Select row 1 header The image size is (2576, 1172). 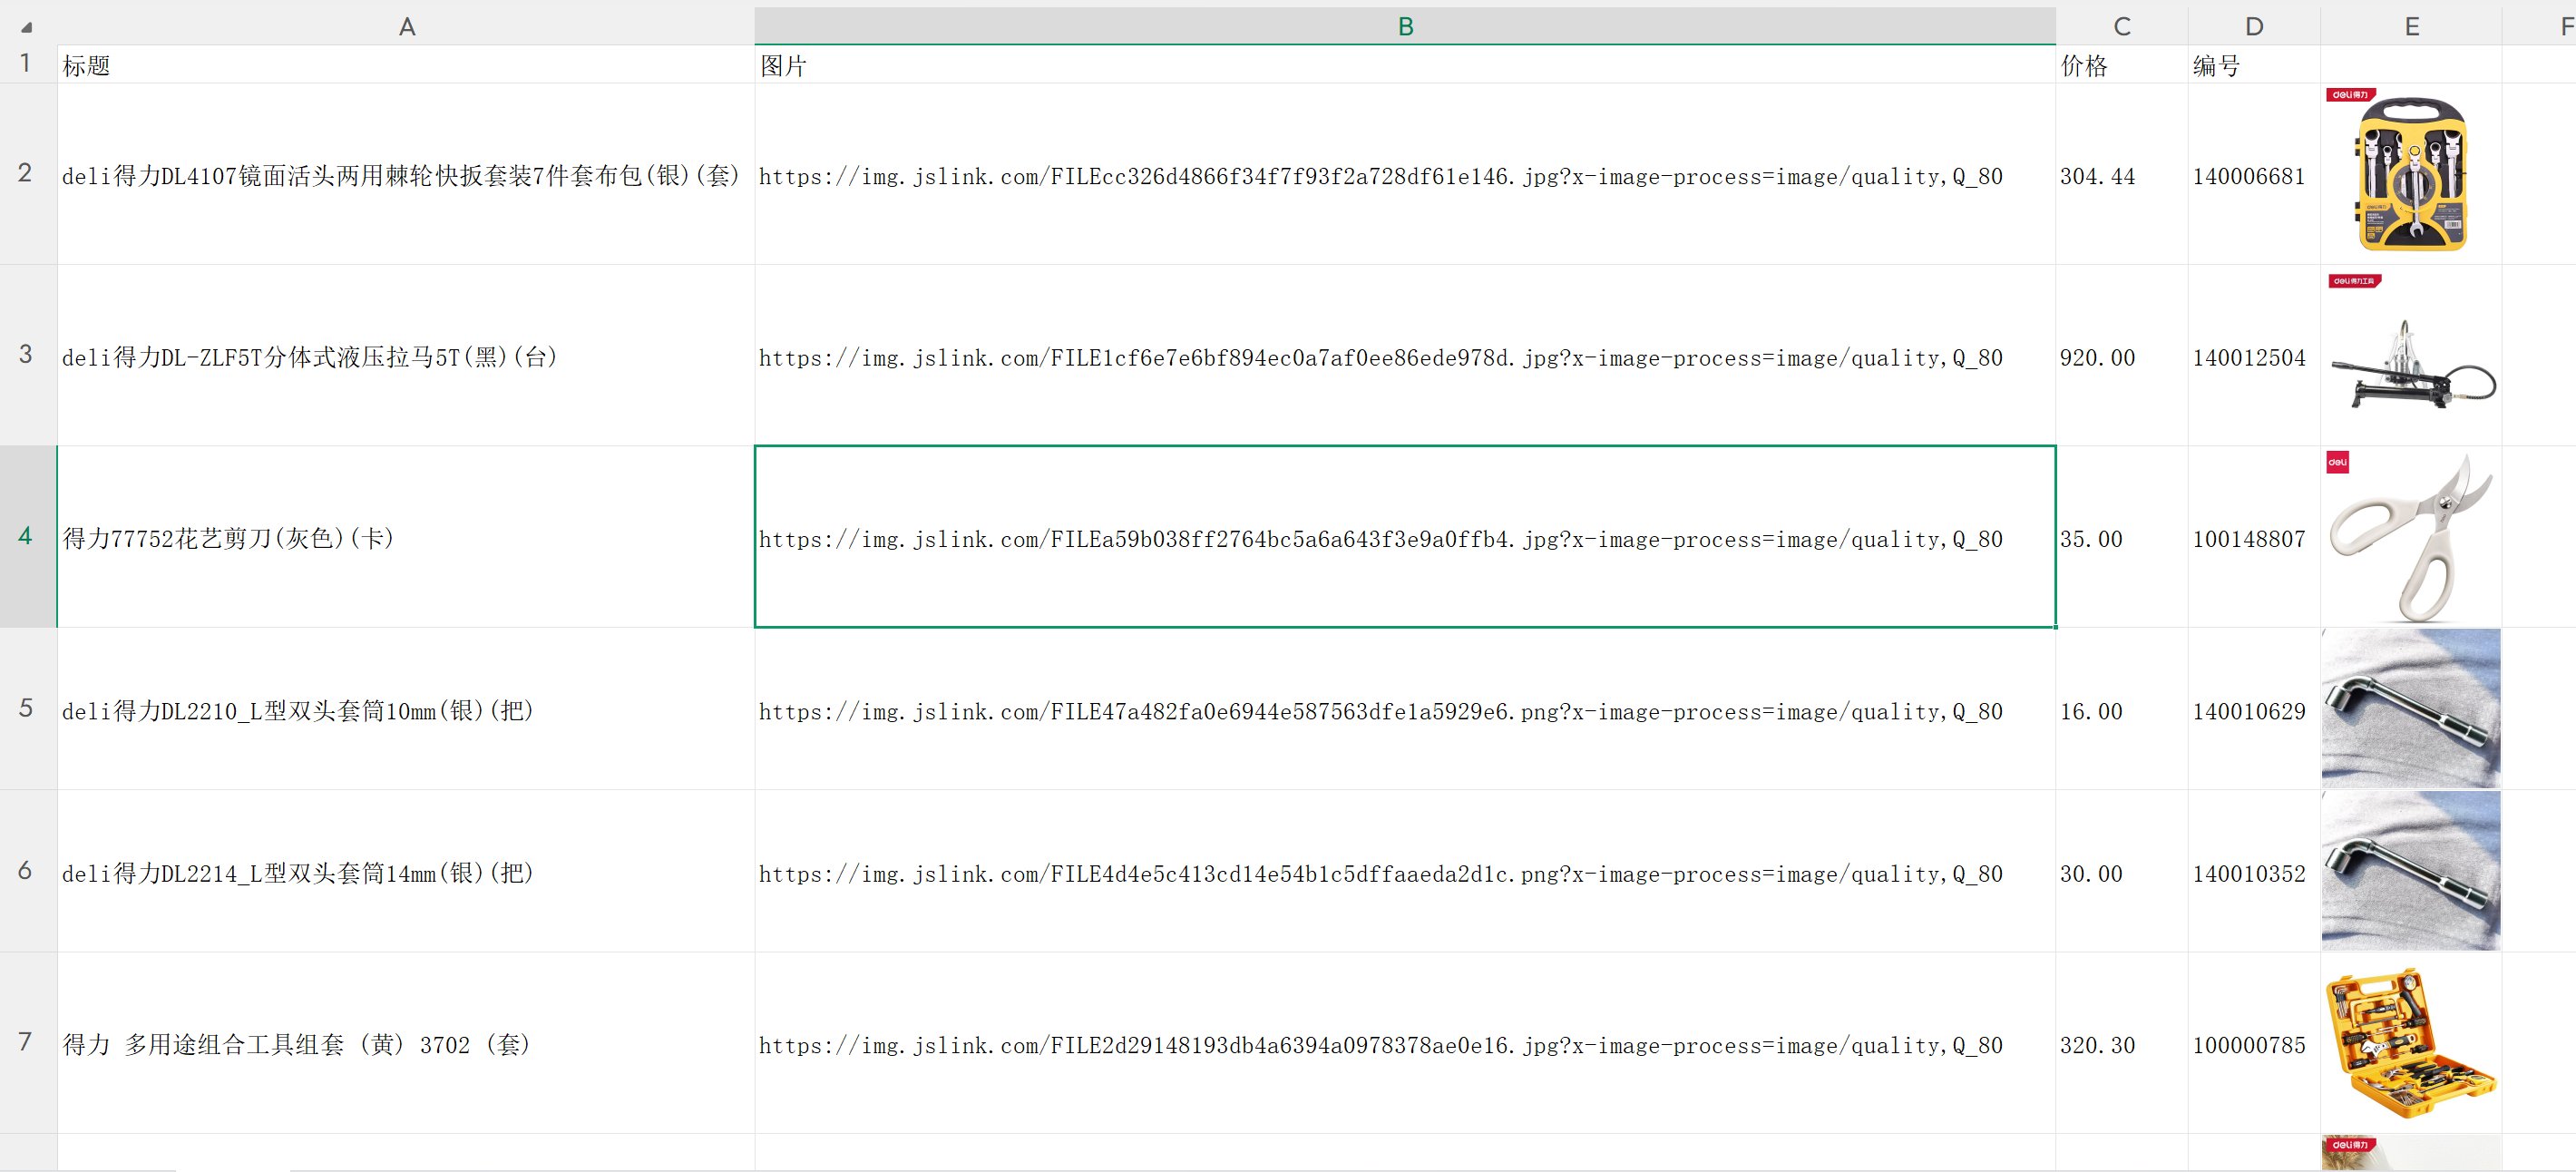point(28,64)
